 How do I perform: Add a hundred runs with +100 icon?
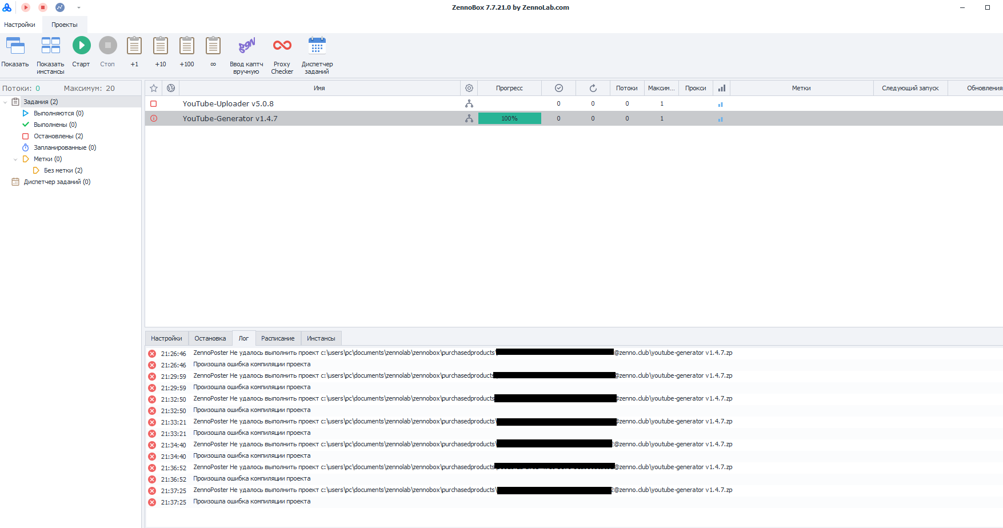click(187, 46)
